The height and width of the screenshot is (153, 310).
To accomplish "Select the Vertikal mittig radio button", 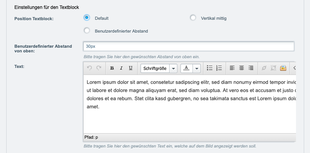I will 193,17.
